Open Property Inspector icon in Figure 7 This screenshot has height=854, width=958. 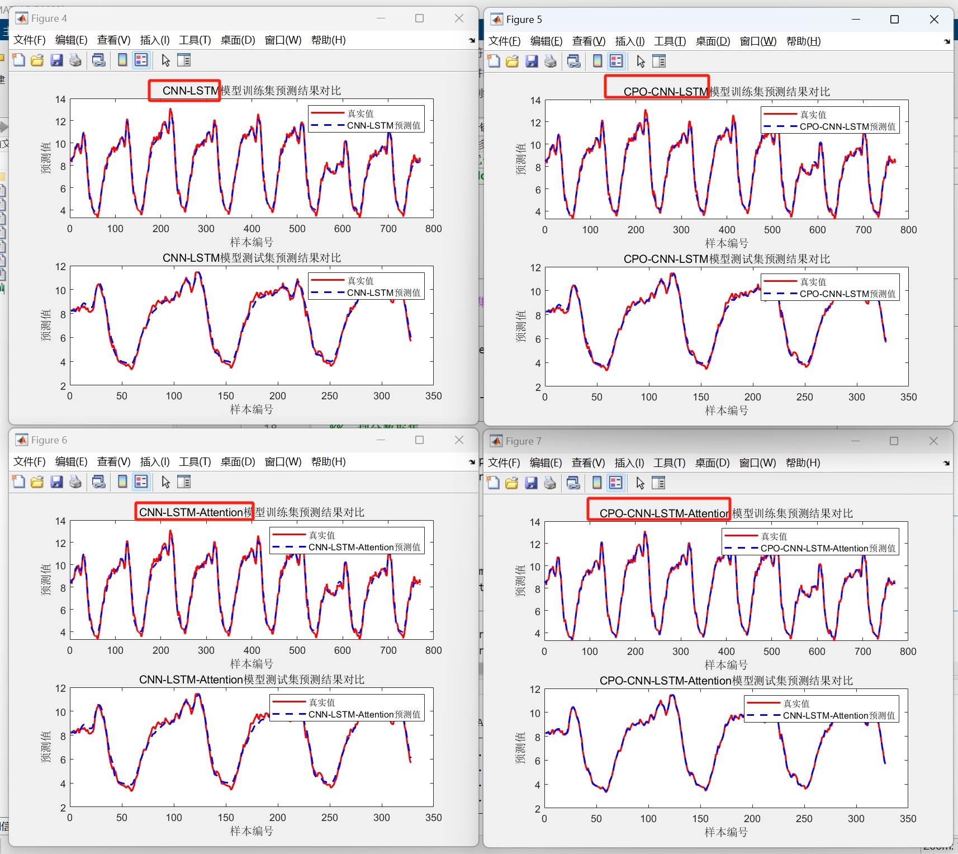point(658,483)
